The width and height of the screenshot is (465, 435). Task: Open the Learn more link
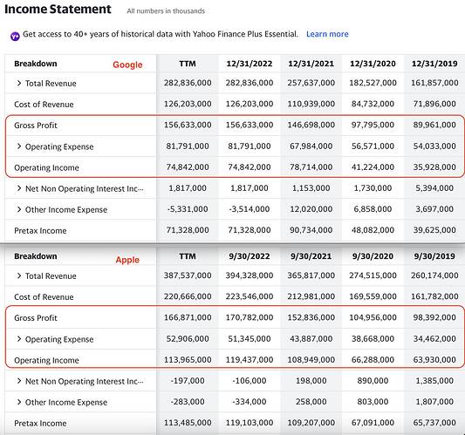pos(327,34)
